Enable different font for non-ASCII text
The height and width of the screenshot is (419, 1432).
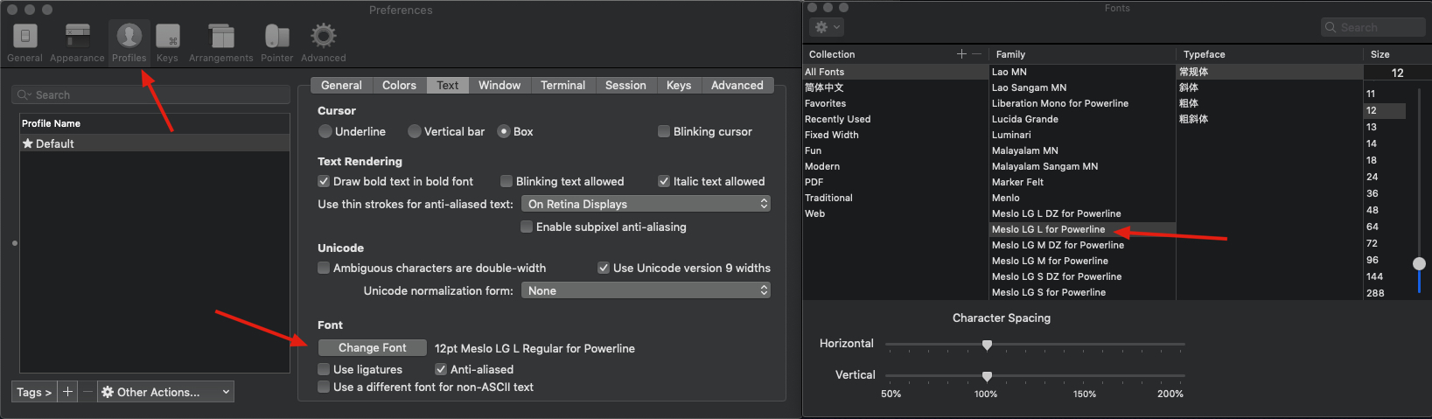(324, 387)
